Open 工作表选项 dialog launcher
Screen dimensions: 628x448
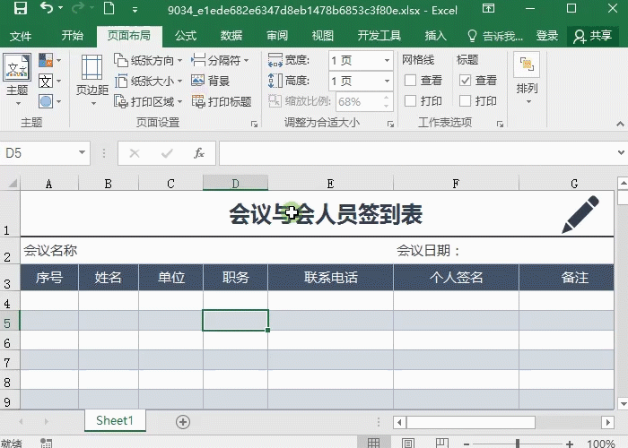click(x=500, y=124)
